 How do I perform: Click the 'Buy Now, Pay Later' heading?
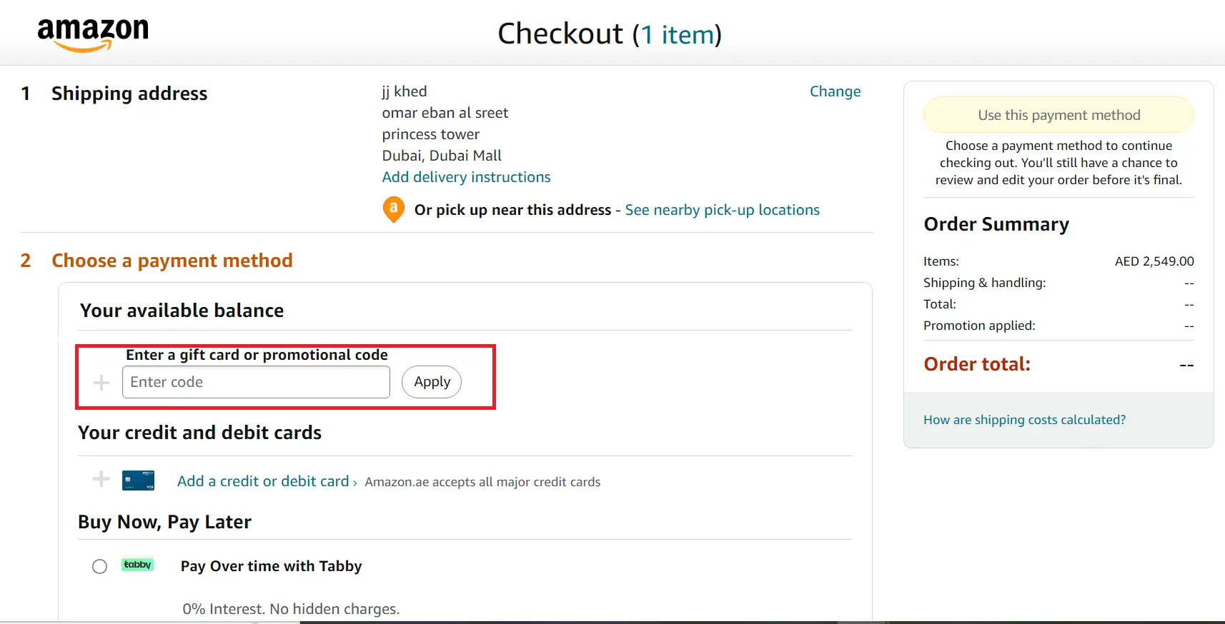click(x=164, y=522)
